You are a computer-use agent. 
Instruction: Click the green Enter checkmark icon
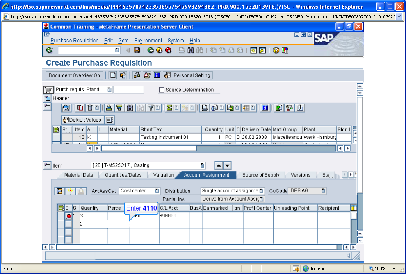50,50
